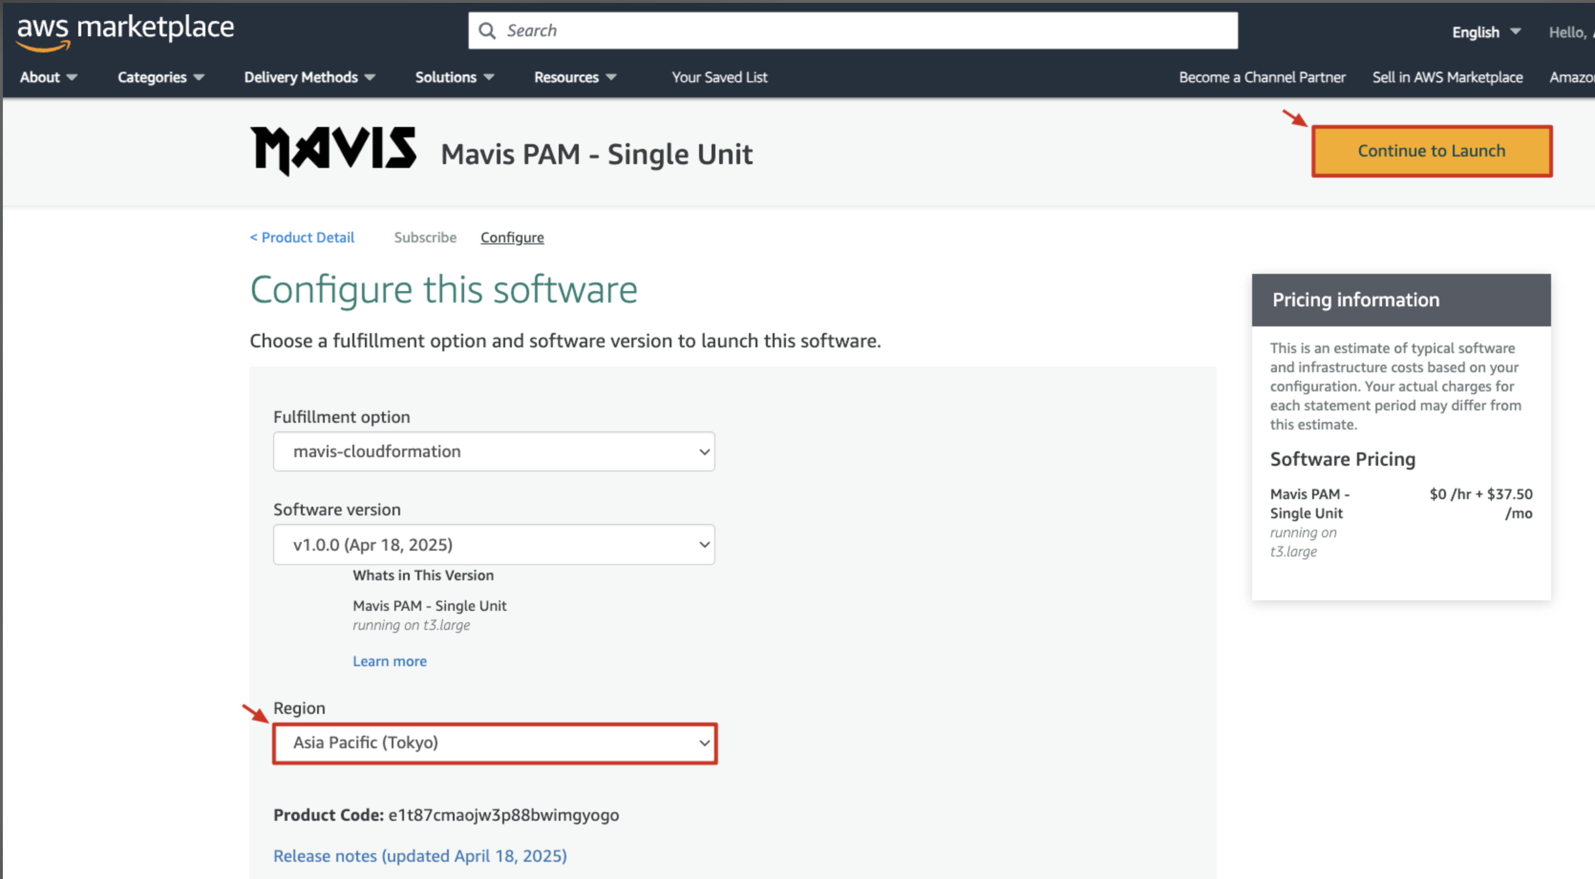Open the Solutions menu
1595x879 pixels.
pyautogui.click(x=454, y=77)
